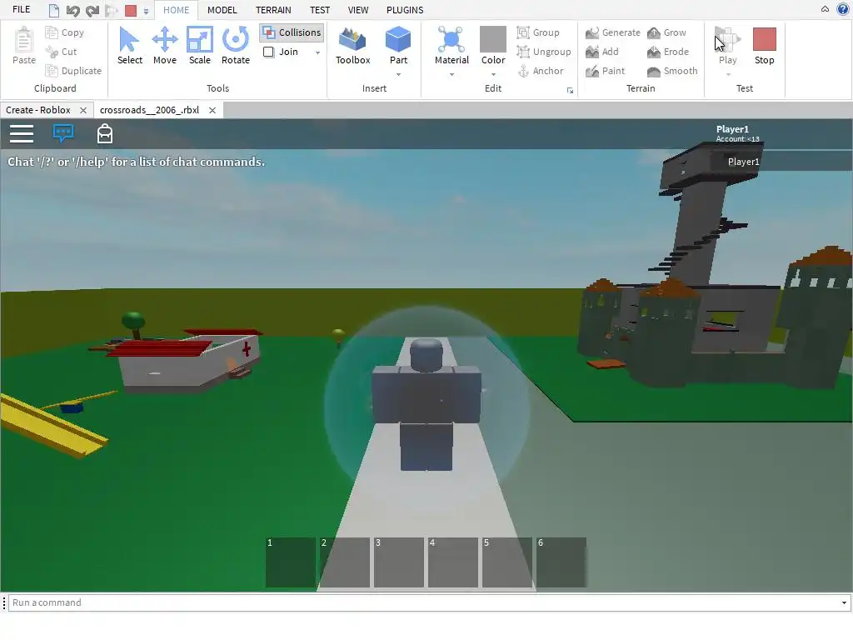The image size is (853, 640).
Task: Click the gray Color swatch
Action: point(493,38)
